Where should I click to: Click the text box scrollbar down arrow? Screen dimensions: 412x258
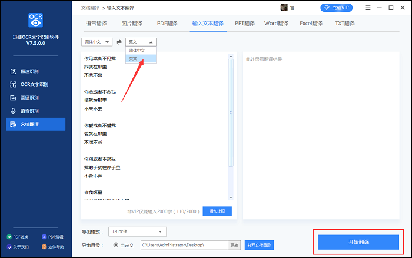pos(231,197)
